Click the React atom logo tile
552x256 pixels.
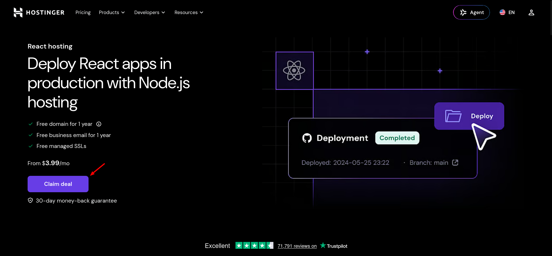(294, 70)
